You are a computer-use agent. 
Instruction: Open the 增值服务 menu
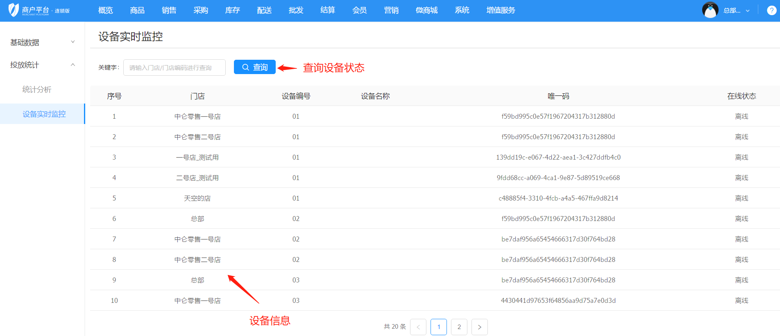(x=501, y=10)
